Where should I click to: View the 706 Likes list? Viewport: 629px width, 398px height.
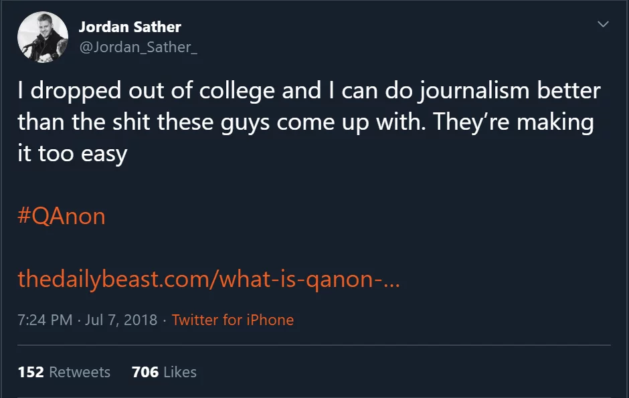tap(164, 372)
